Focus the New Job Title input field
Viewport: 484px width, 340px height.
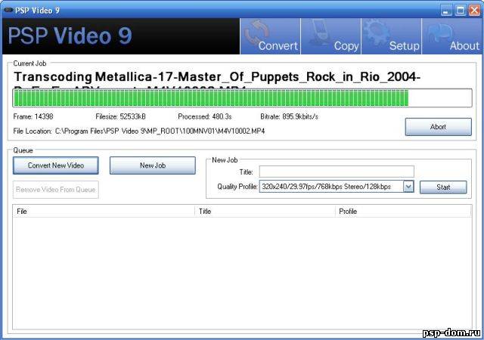coord(337,172)
